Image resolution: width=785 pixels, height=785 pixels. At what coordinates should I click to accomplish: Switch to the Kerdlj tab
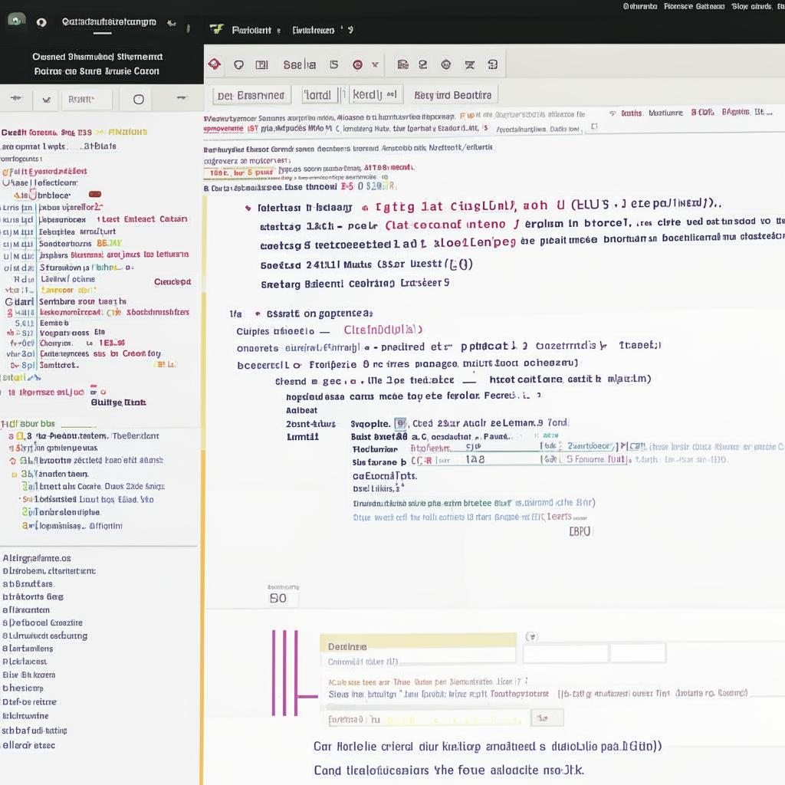(375, 94)
